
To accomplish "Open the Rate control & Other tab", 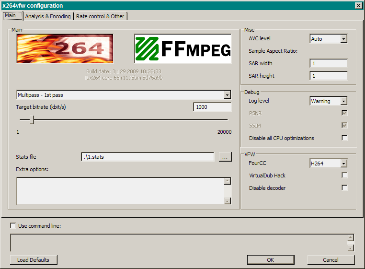I will click(x=100, y=16).
